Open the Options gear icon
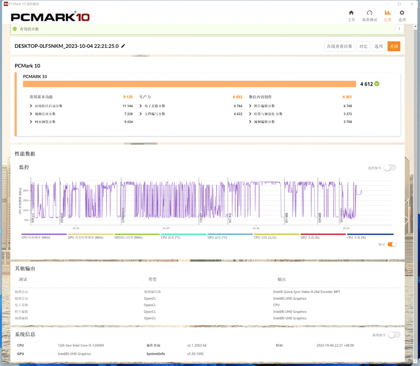420x366 pixels. click(x=402, y=13)
